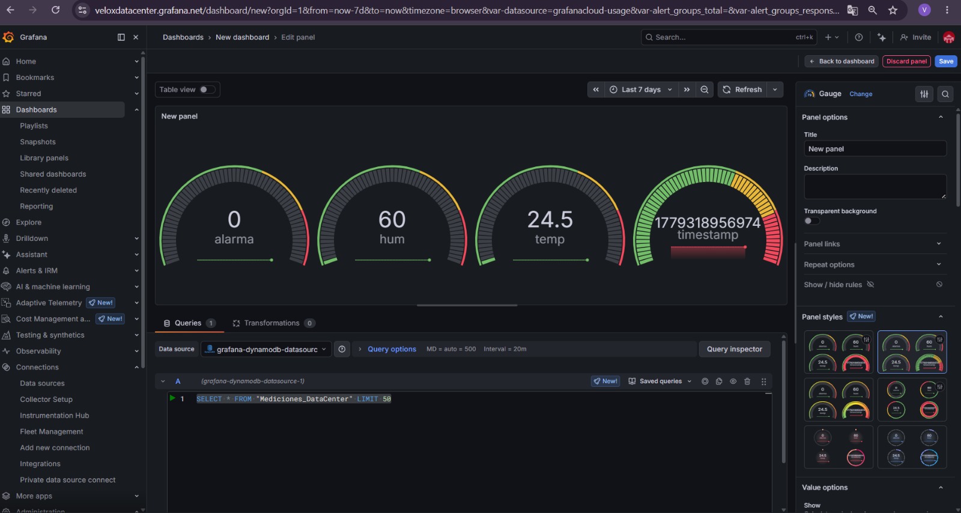Hide query A response with eye icon
The width and height of the screenshot is (961, 513).
[x=733, y=381]
